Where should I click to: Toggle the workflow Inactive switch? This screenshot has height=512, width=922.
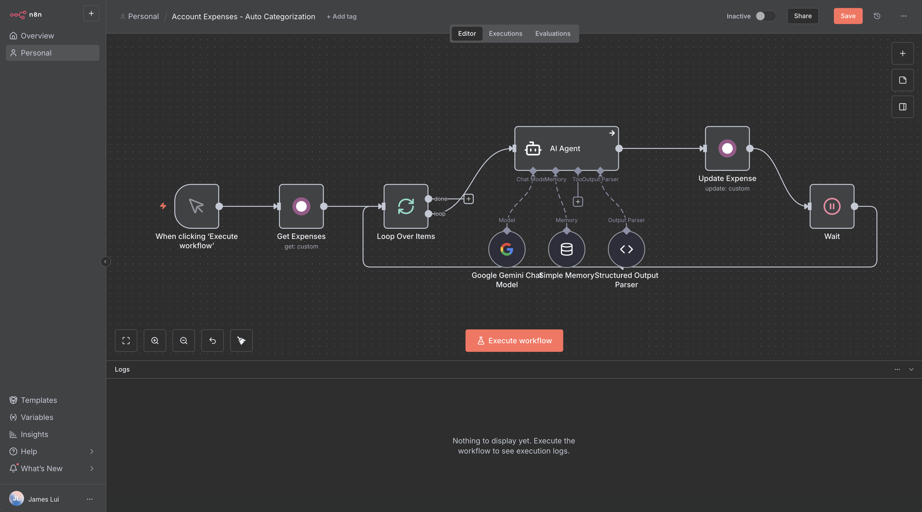765,16
